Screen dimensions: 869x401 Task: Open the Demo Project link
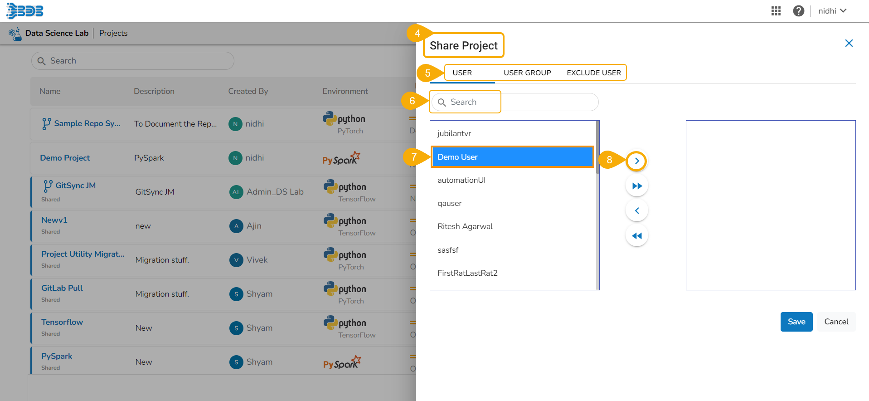pyautogui.click(x=65, y=158)
